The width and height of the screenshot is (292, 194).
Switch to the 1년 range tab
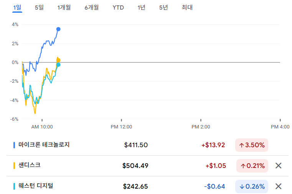(142, 7)
